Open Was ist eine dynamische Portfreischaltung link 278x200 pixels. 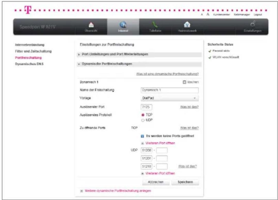click(x=167, y=74)
